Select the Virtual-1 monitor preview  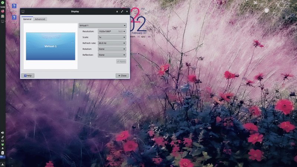(50, 46)
